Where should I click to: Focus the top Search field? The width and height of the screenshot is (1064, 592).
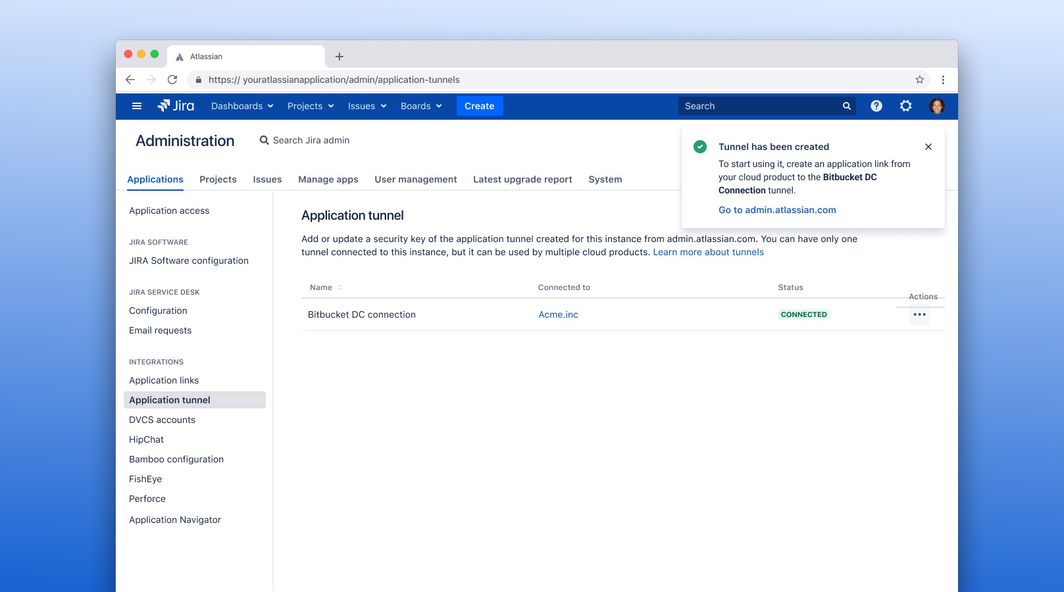(767, 106)
